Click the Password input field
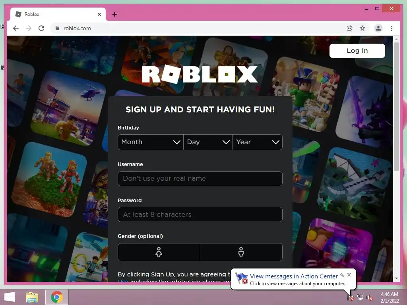407x305 pixels. 200,214
